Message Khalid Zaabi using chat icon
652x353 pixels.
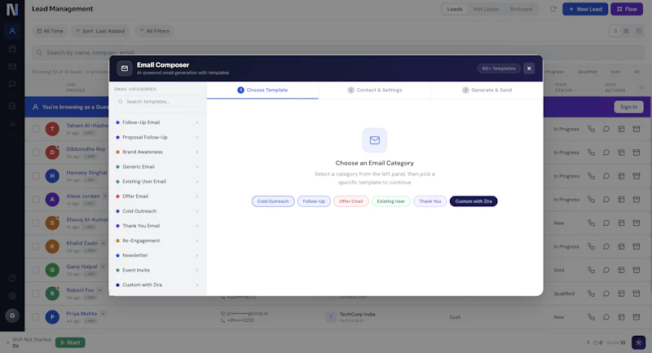click(x=606, y=246)
